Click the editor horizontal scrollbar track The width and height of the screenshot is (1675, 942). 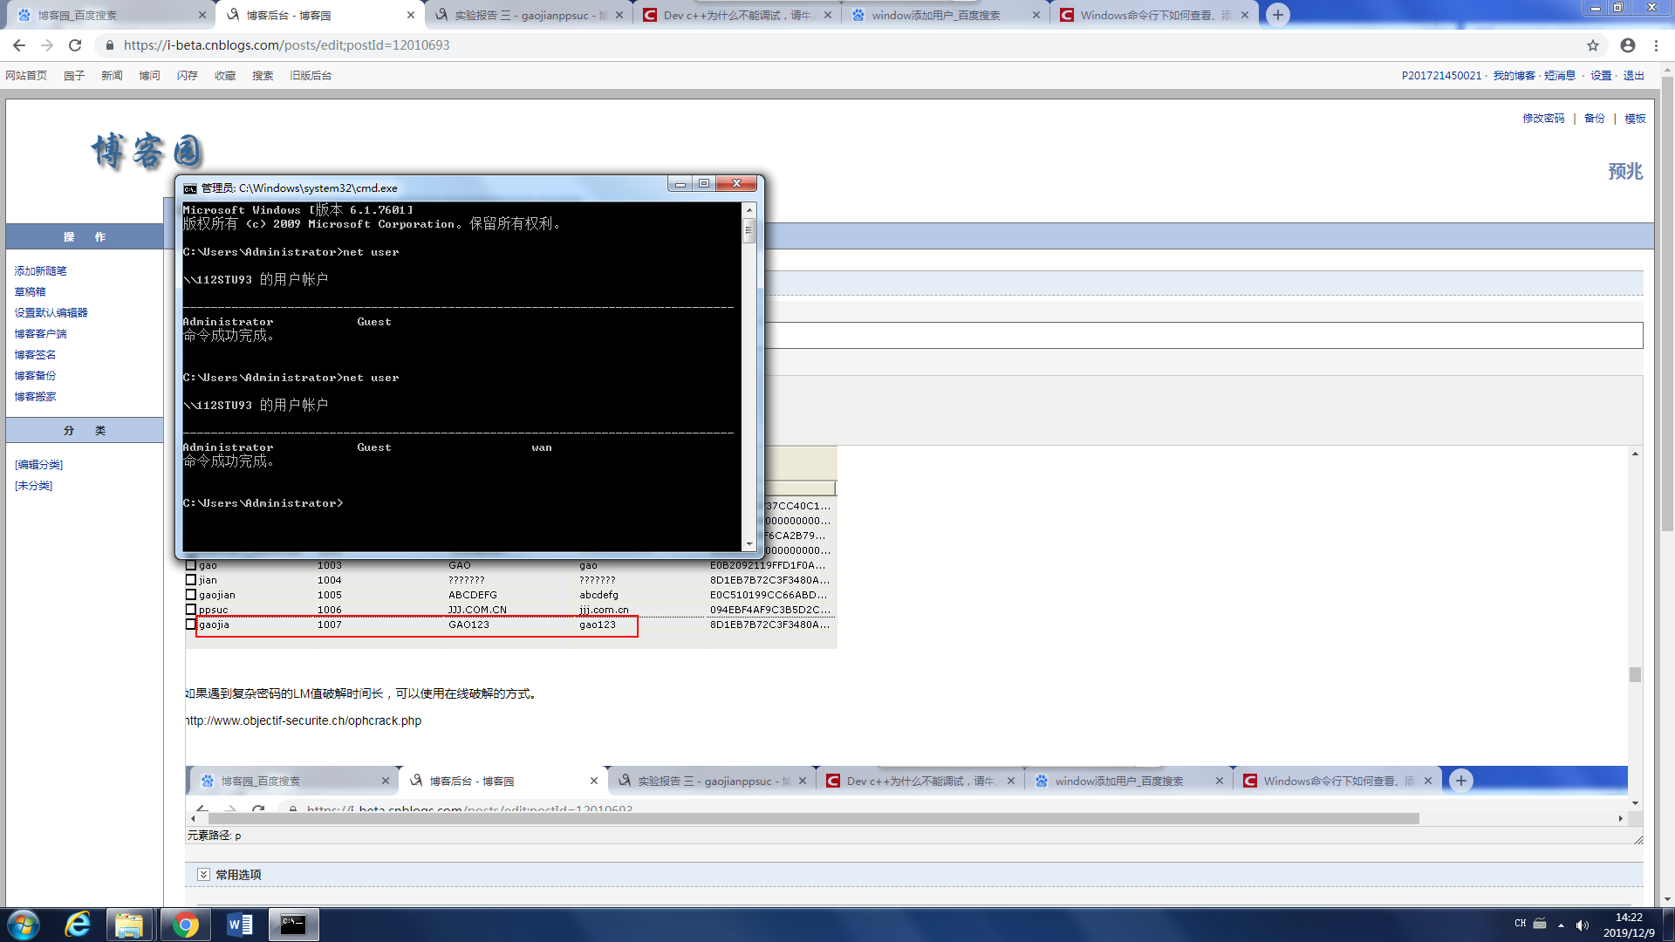pyautogui.click(x=1518, y=818)
